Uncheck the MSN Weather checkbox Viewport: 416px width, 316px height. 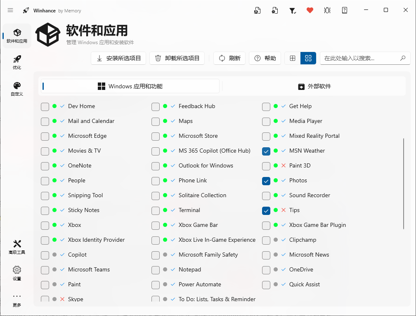tap(266, 151)
